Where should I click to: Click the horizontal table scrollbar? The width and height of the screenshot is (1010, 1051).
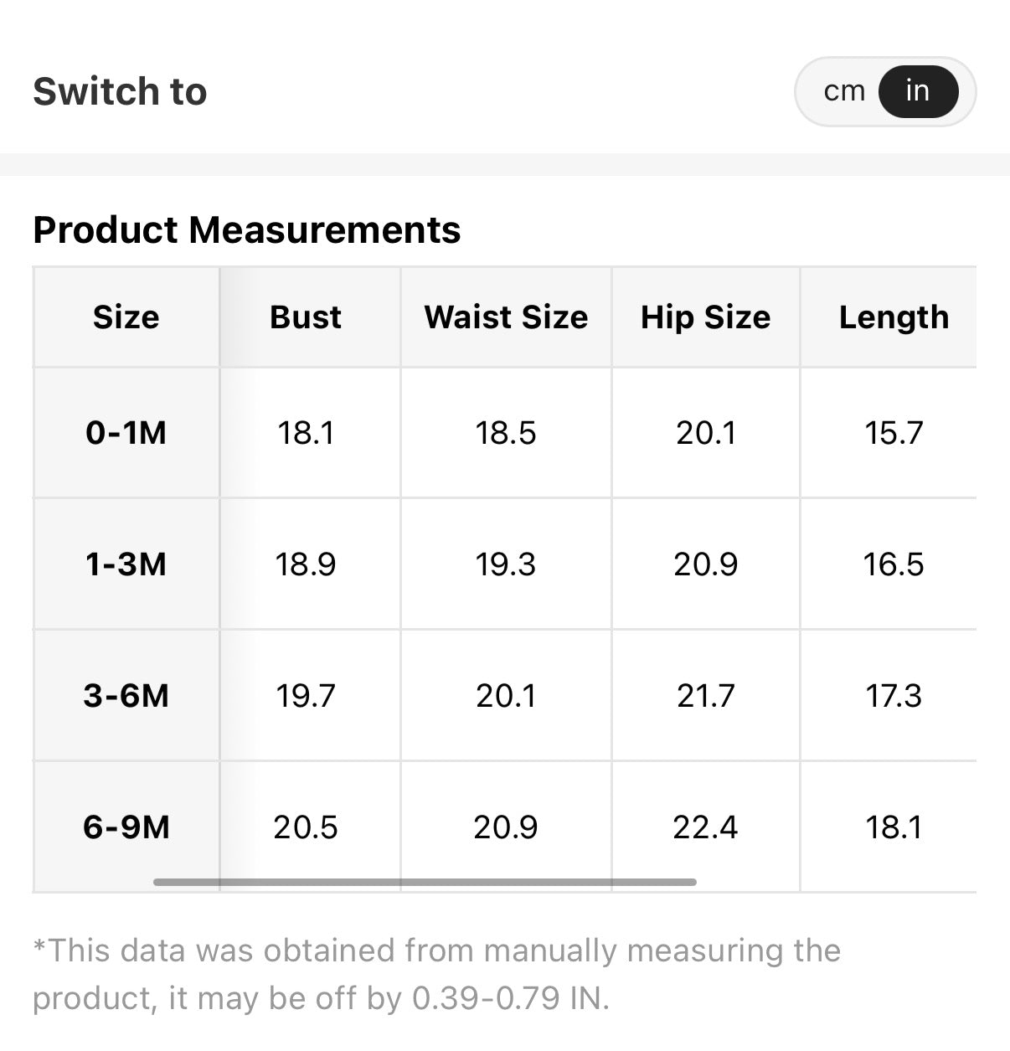pos(425,882)
